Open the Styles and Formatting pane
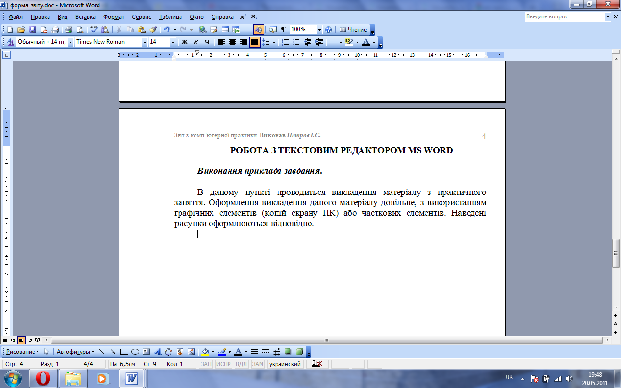The image size is (621, 388). pyautogui.click(x=10, y=42)
